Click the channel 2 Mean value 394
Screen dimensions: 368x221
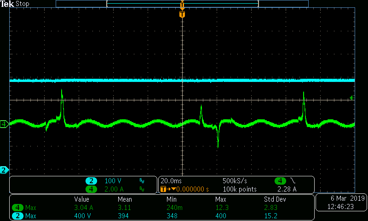(123, 216)
